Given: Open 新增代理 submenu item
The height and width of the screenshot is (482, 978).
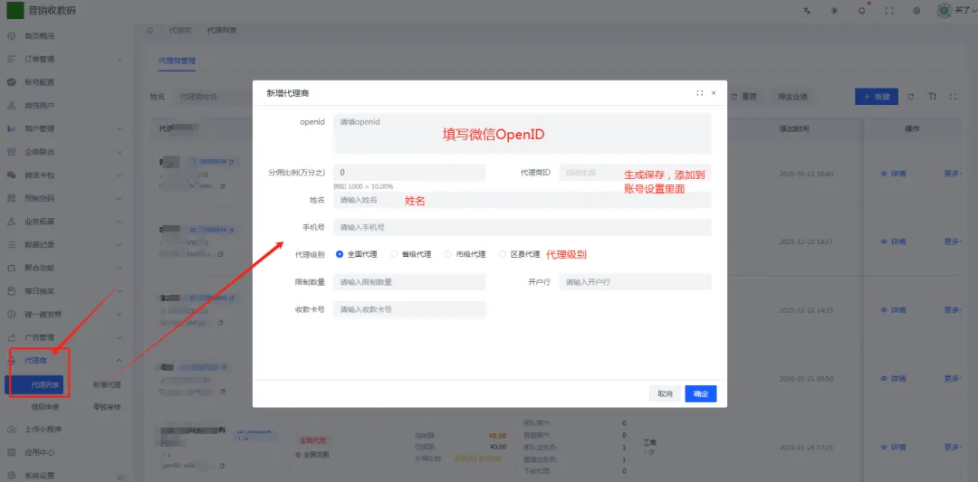Looking at the screenshot, I should [x=107, y=385].
